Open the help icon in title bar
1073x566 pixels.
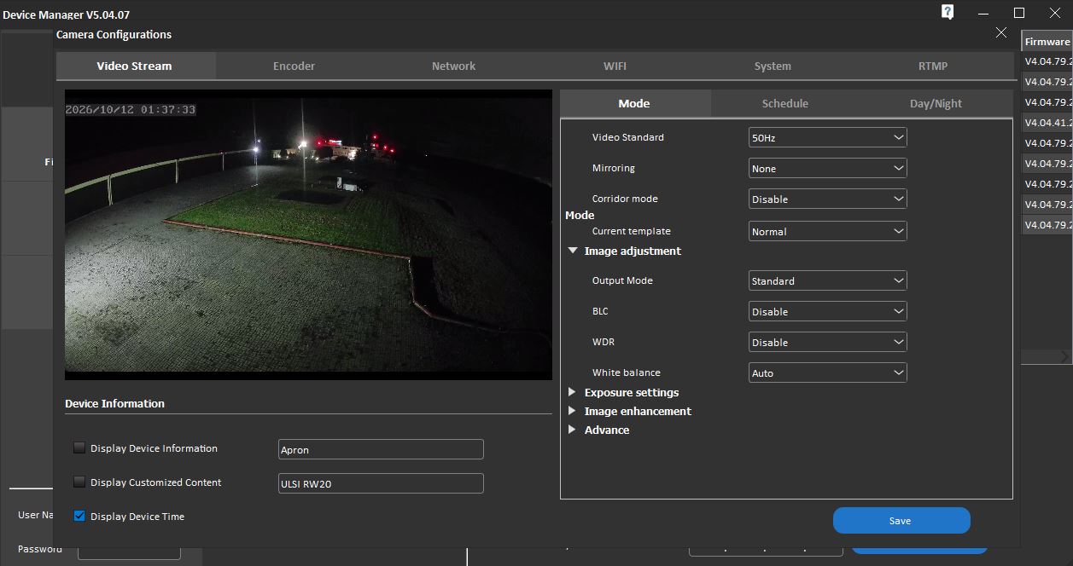point(948,12)
